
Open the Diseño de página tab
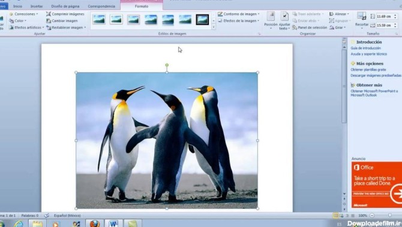click(65, 6)
